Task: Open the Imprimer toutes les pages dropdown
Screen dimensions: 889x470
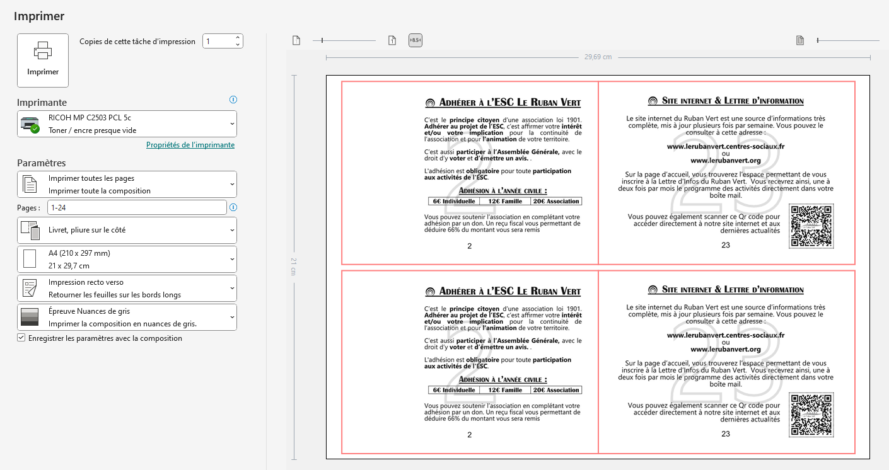Action: (127, 184)
